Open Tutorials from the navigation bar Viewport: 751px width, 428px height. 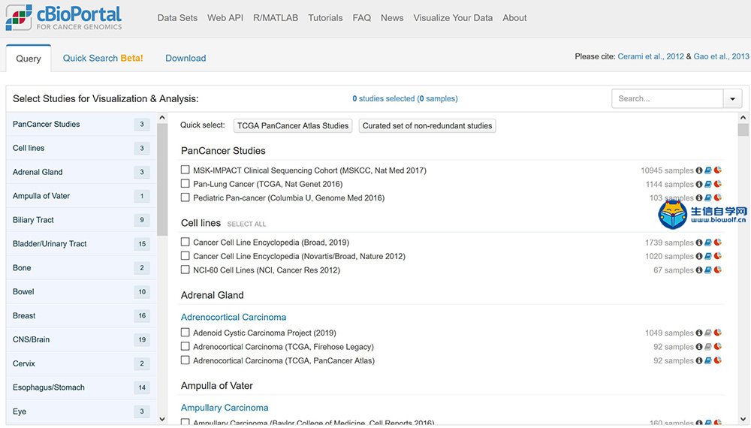(x=325, y=18)
